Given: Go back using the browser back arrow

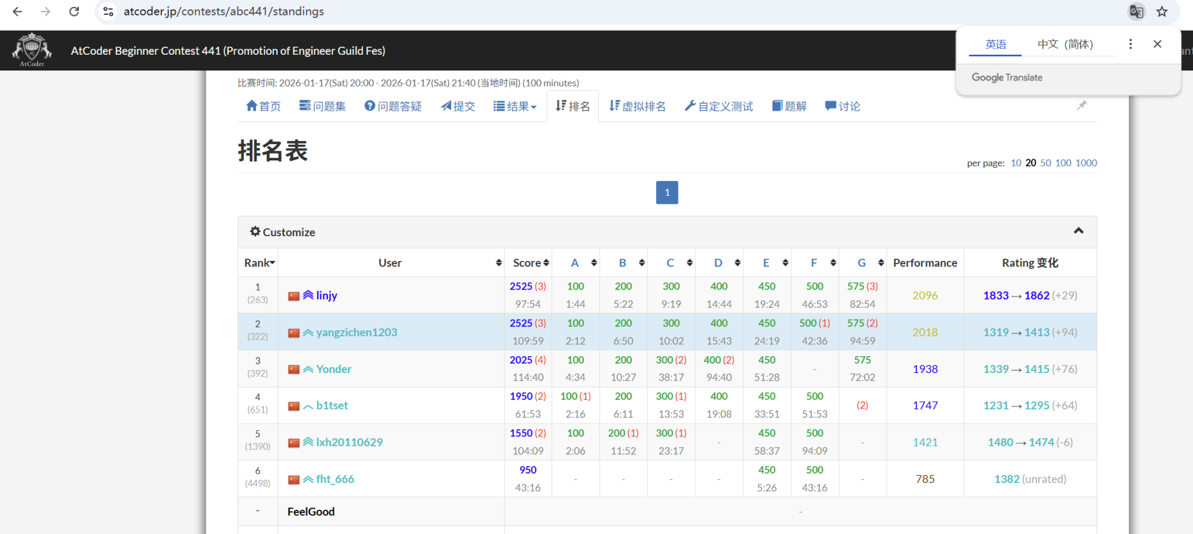Looking at the screenshot, I should click(x=17, y=11).
